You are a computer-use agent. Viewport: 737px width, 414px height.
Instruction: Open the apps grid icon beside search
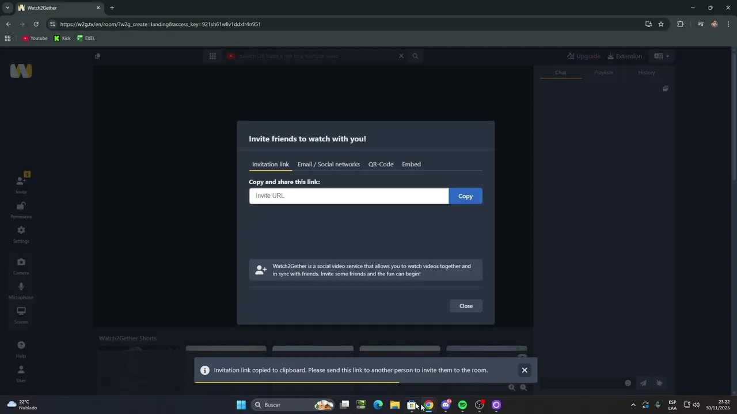(x=212, y=56)
